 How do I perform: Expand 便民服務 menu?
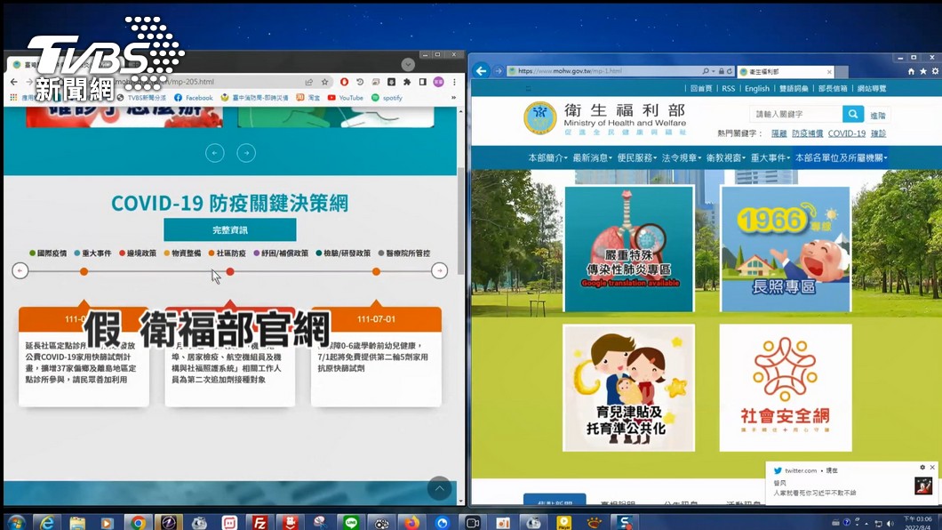(x=637, y=157)
